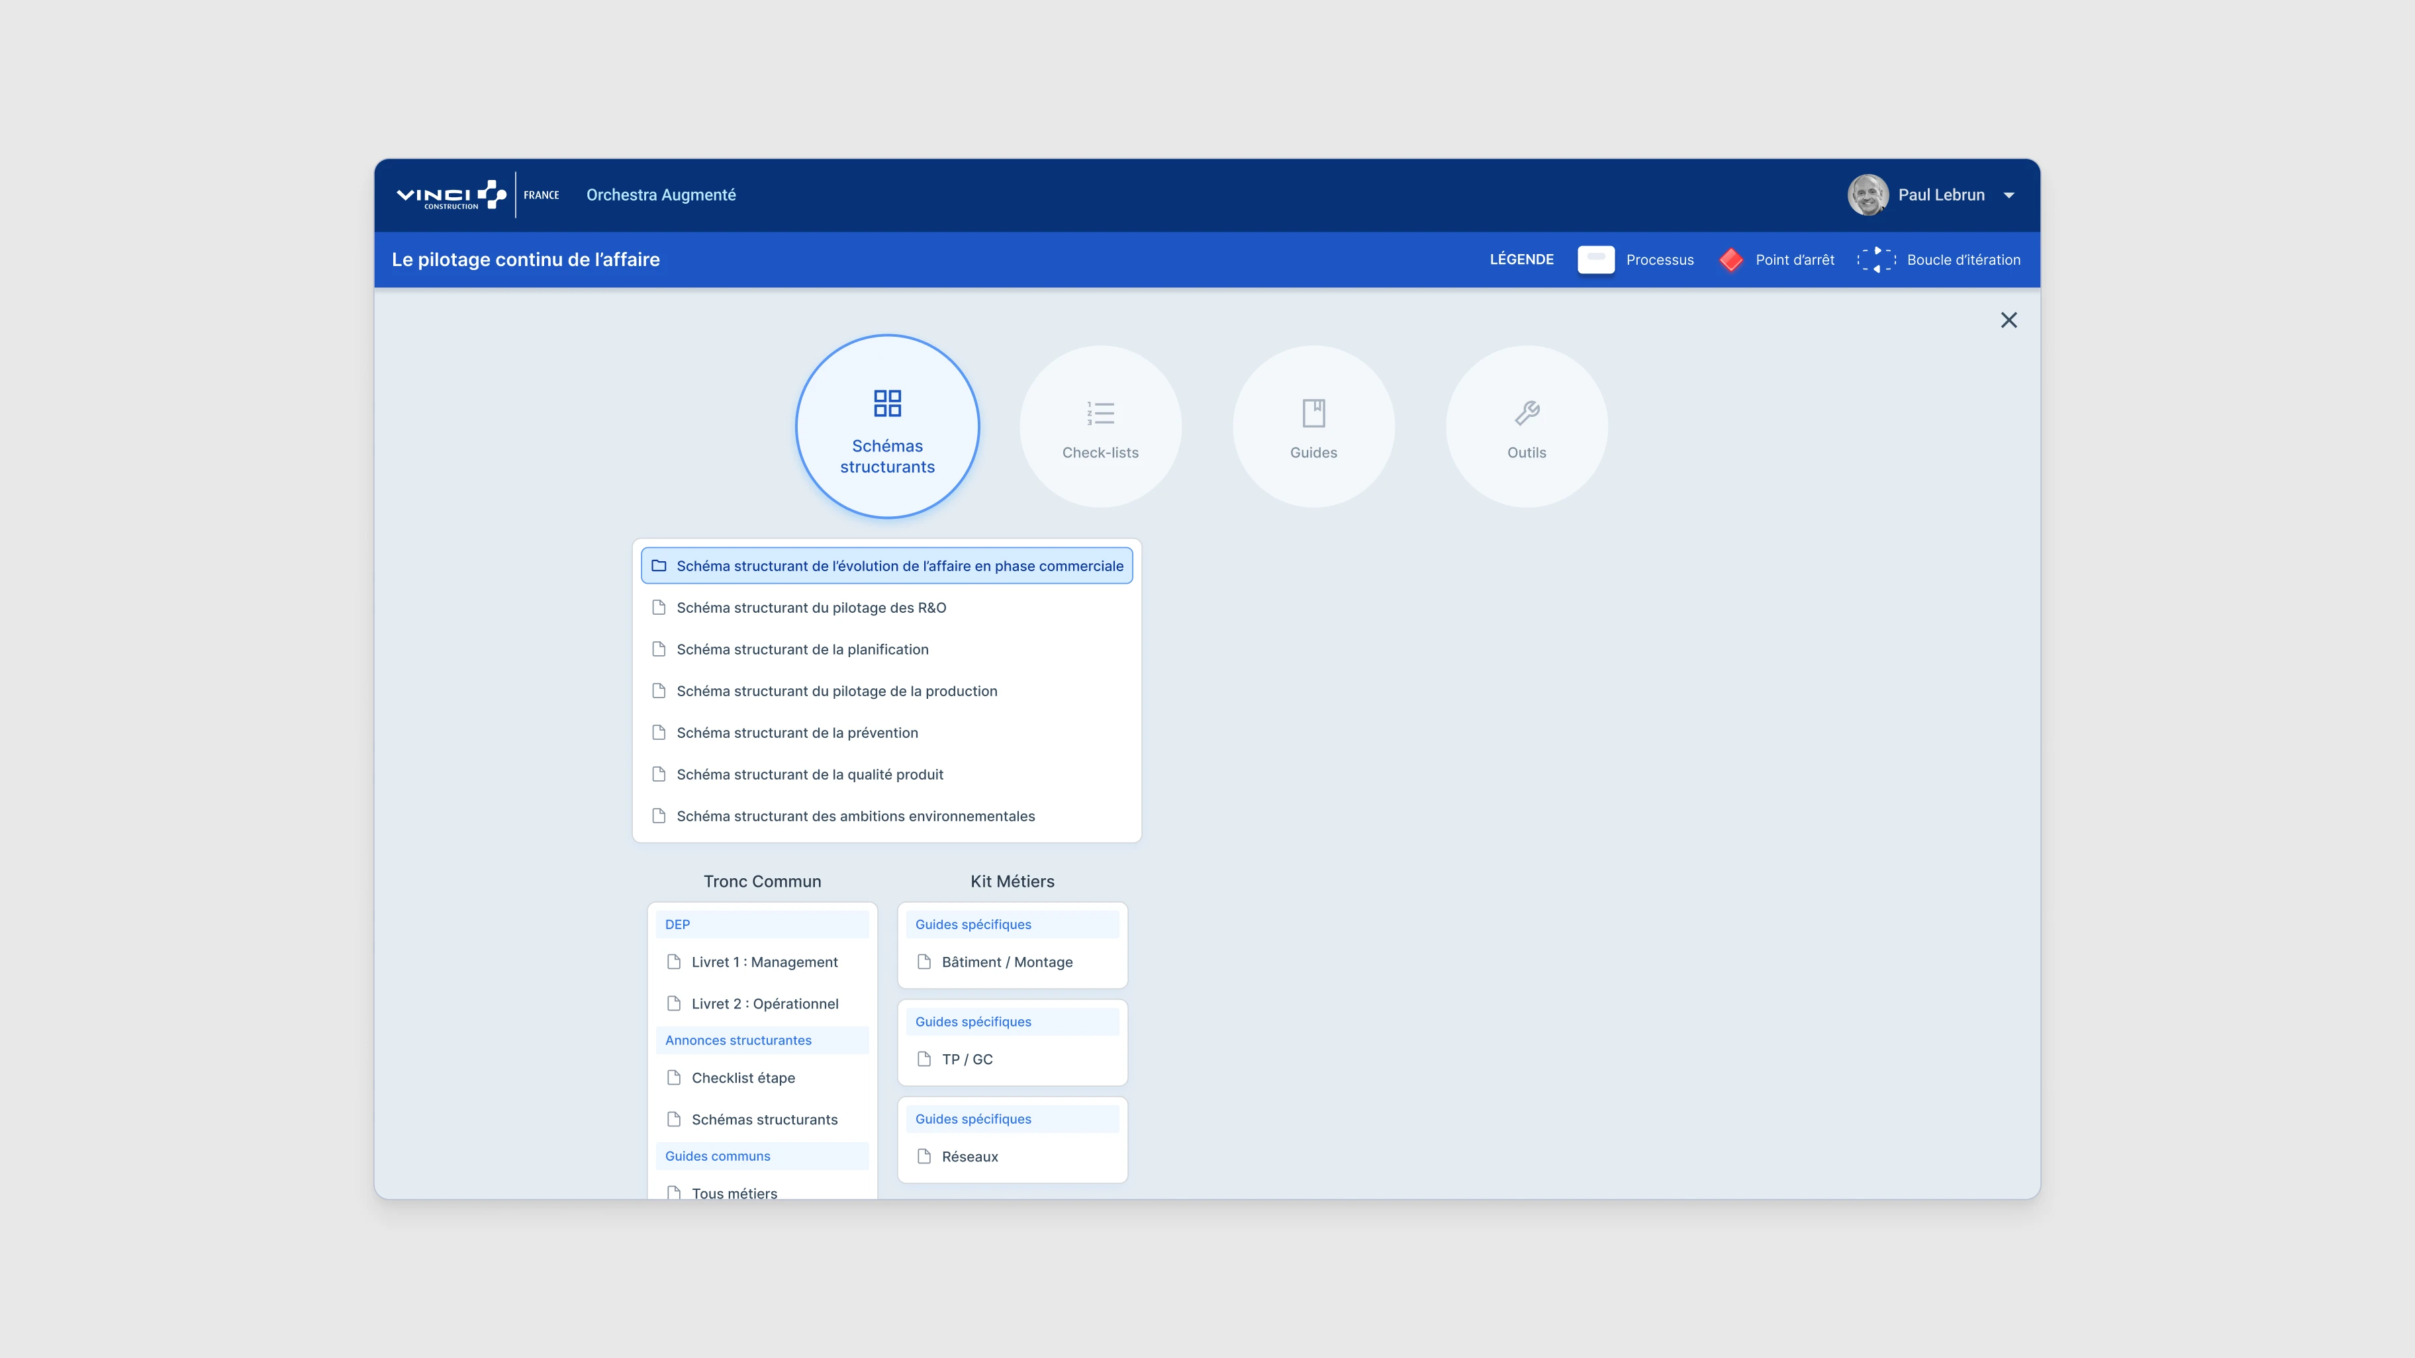Screen dimensions: 2415x1358
Task: Close the pilotage overlay panel
Action: coord(2008,320)
